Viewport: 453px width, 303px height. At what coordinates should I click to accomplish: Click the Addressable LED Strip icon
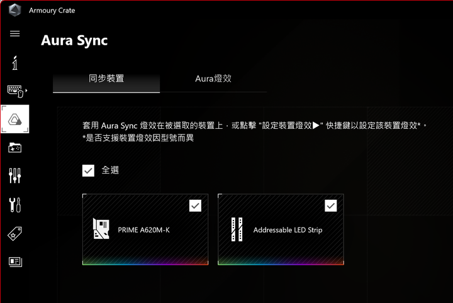[237, 229]
